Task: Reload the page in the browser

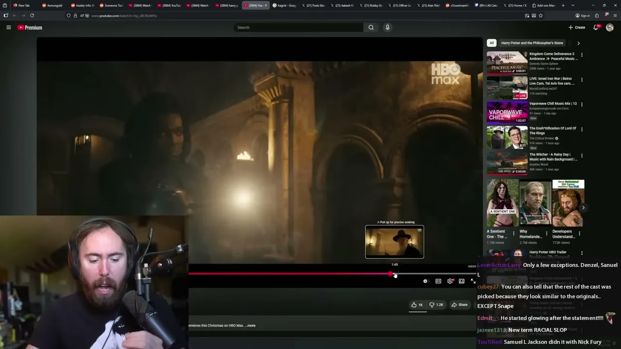Action: tap(32, 16)
